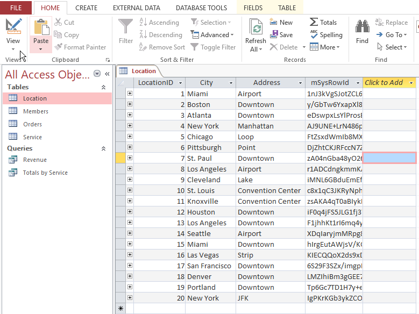Select all records with corner selector

[x=121, y=83]
